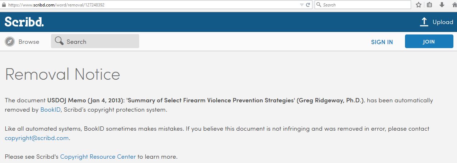
Task: Click the Scribd logo
Action: tap(24, 22)
